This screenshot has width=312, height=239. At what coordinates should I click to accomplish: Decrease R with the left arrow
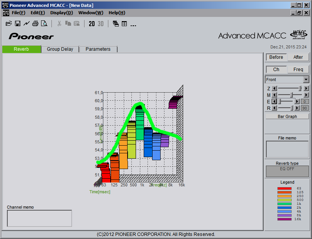[274, 108]
